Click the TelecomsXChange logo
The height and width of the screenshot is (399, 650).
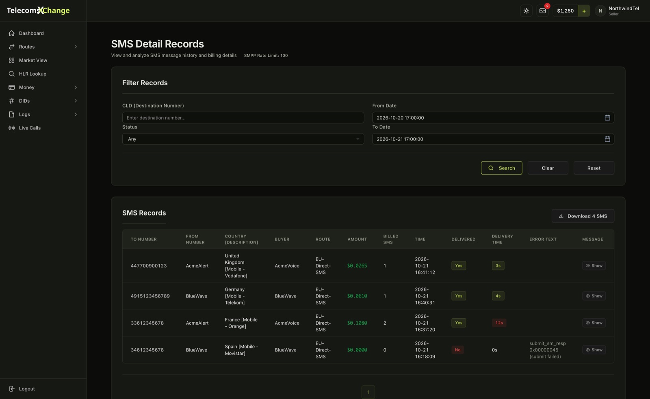pyautogui.click(x=38, y=11)
